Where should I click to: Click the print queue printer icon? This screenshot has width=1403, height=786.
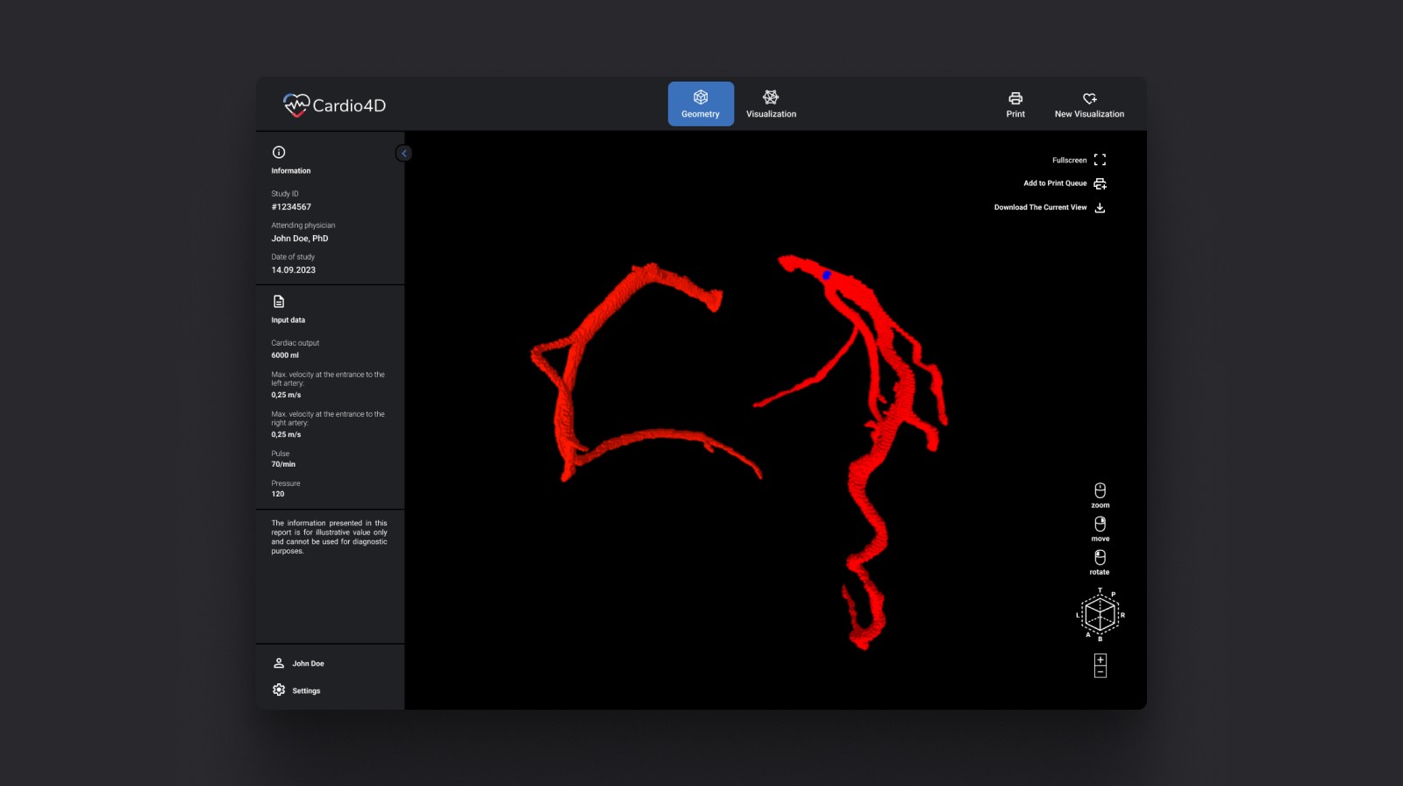pyautogui.click(x=1100, y=183)
